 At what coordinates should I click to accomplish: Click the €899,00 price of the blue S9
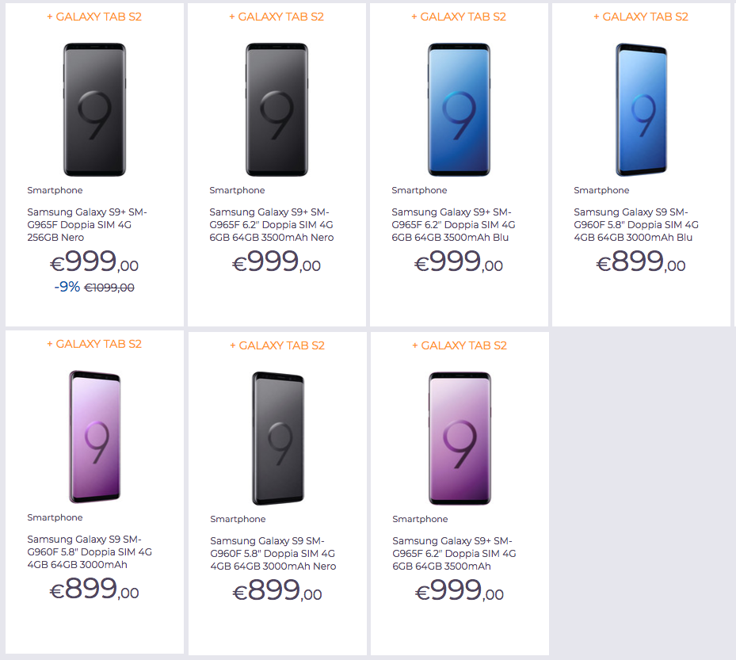(640, 262)
